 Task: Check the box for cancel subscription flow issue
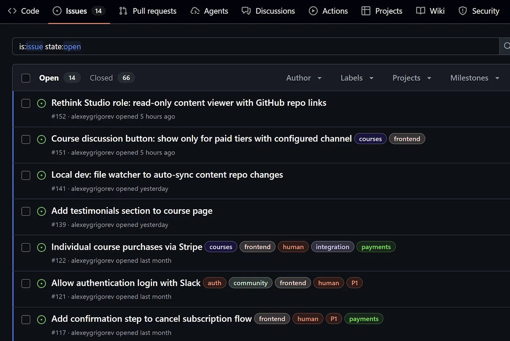(x=26, y=320)
